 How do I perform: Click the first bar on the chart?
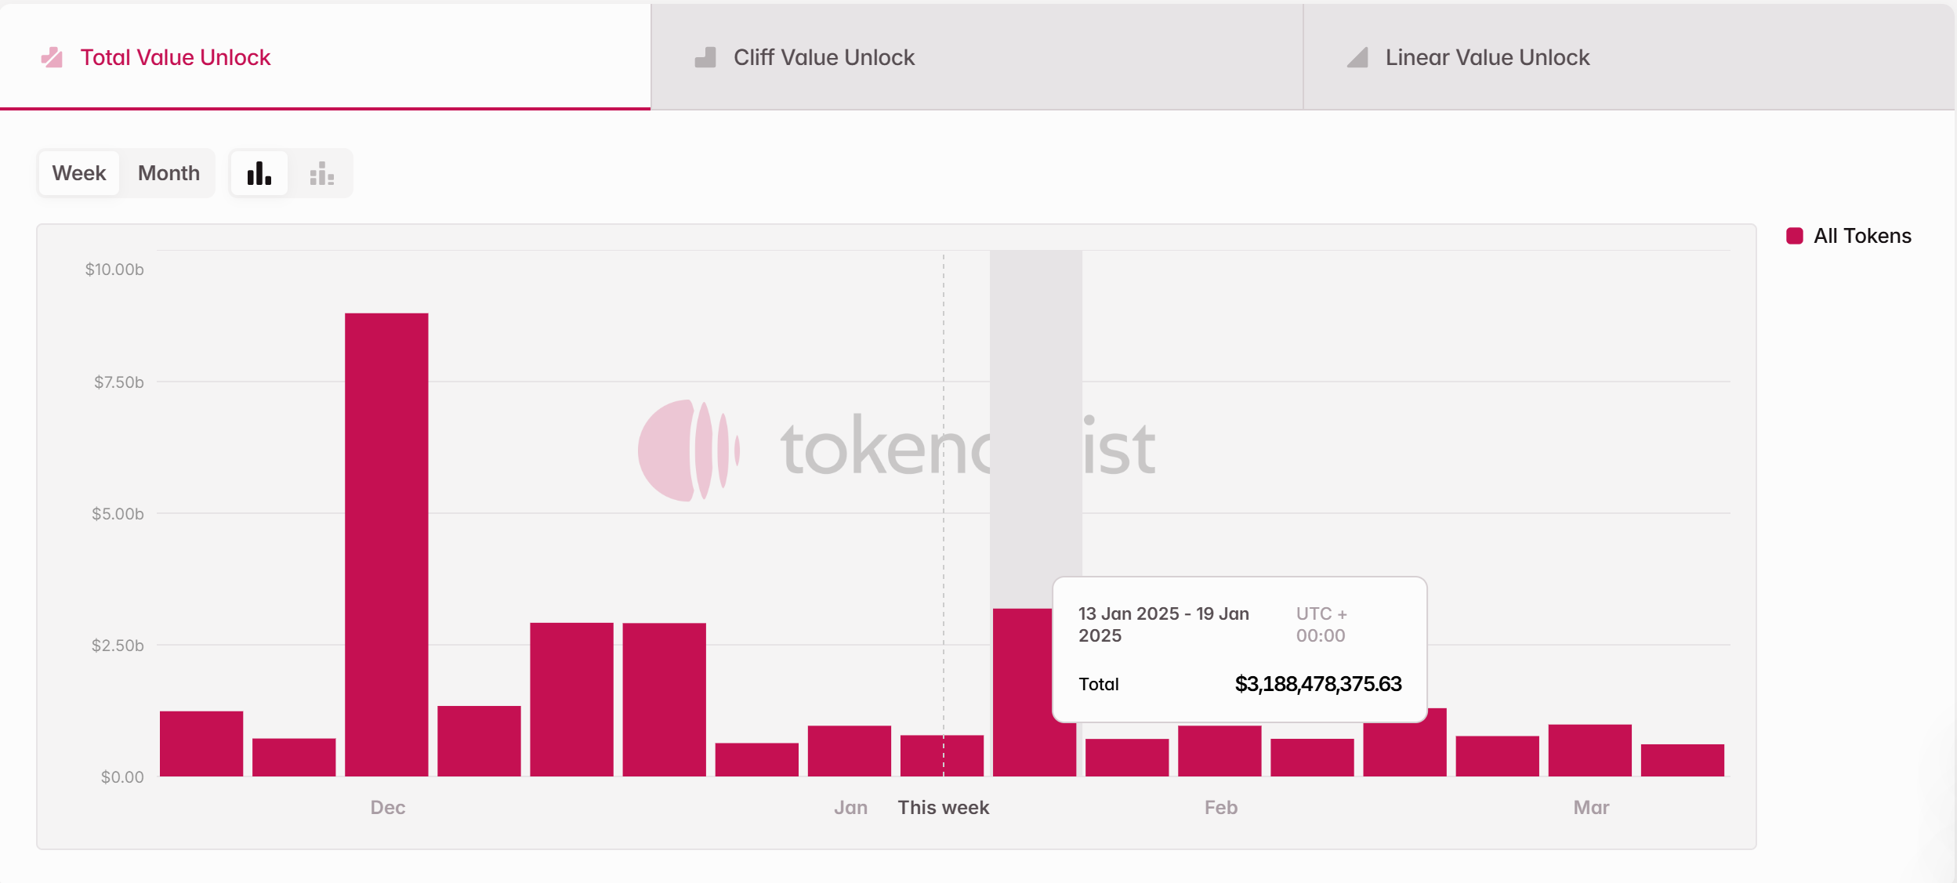pyautogui.click(x=201, y=744)
